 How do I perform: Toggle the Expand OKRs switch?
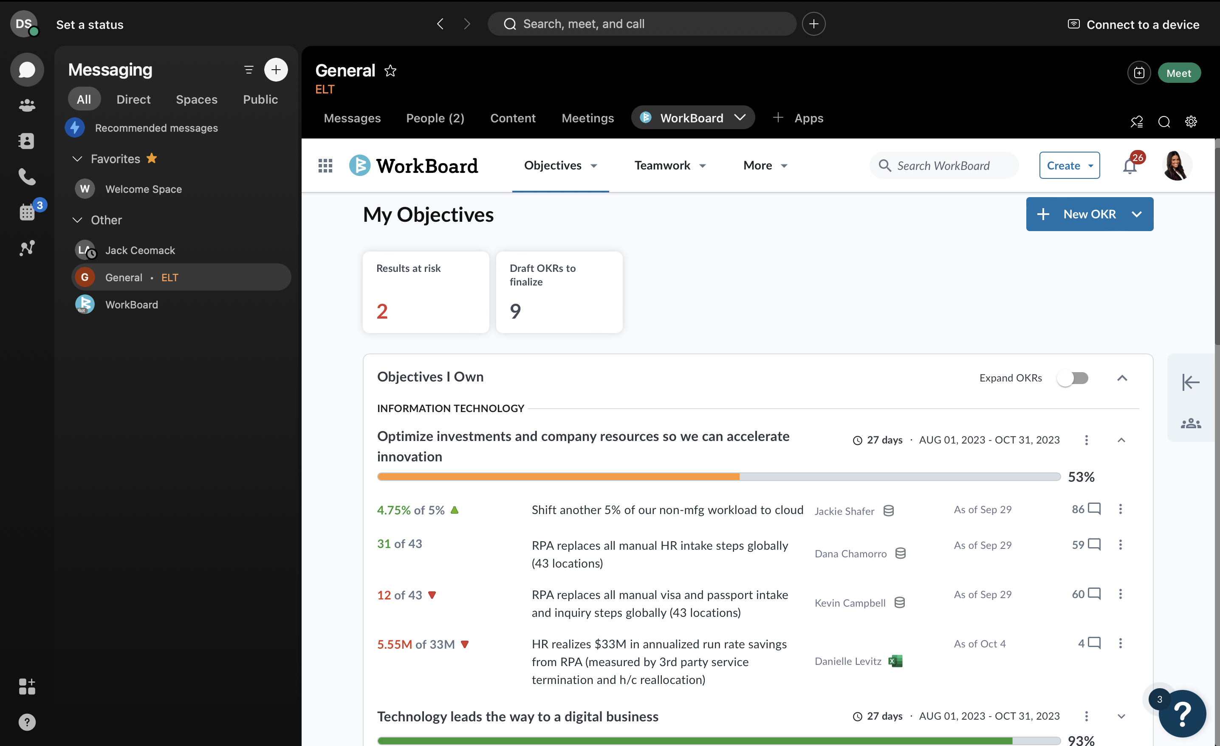(x=1073, y=378)
